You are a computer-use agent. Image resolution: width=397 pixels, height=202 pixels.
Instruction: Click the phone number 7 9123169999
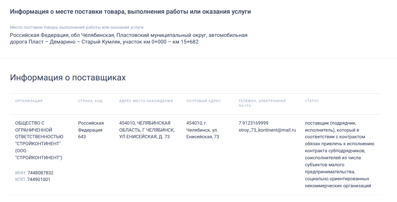pos(253,123)
